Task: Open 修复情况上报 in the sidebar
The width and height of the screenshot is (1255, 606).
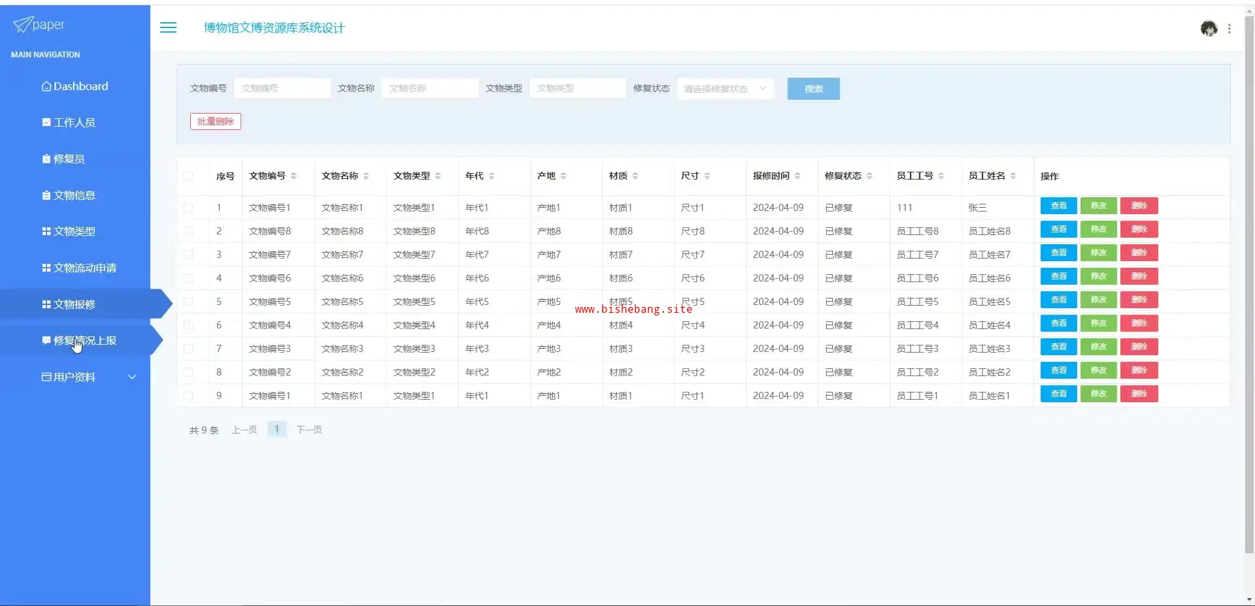Action: [79, 340]
